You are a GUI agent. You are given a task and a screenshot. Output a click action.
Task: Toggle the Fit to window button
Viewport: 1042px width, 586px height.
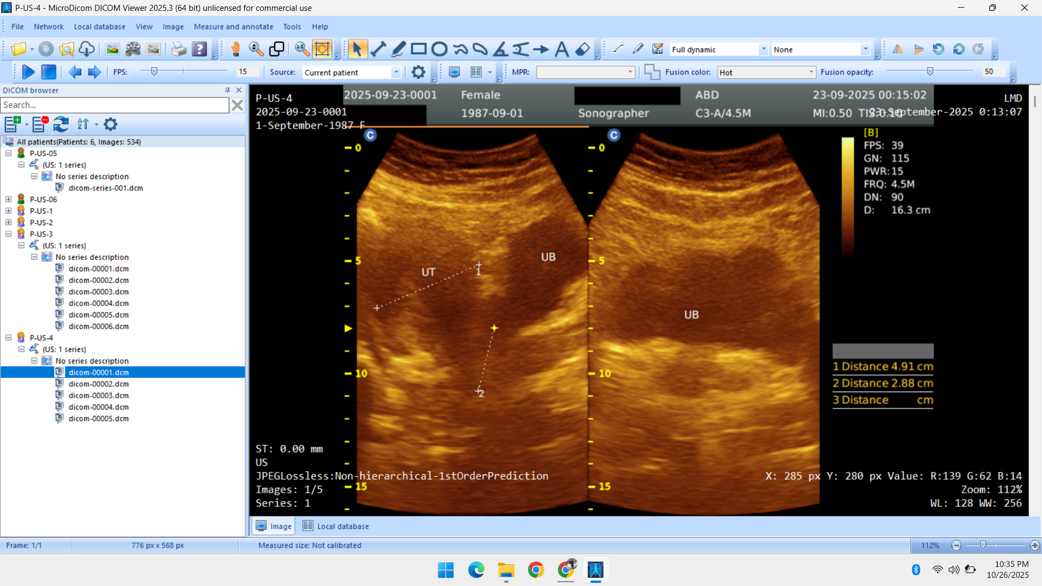coord(322,49)
